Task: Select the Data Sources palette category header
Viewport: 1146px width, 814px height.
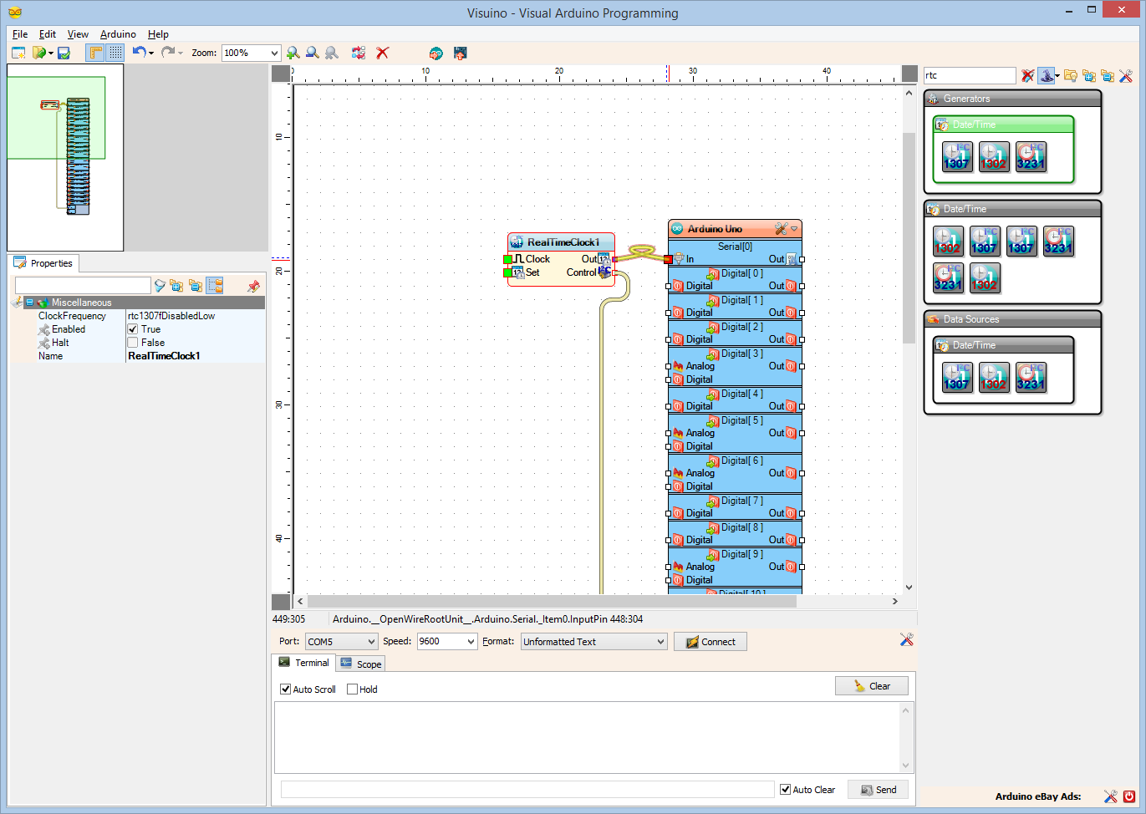Action: click(x=1012, y=319)
